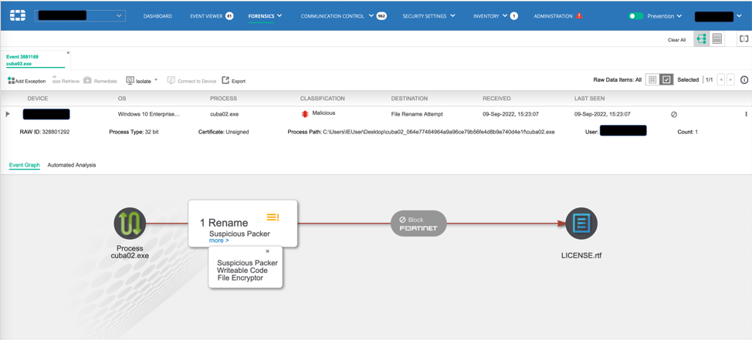Open the Communication Control menu
752x340 pixels.
coord(334,16)
